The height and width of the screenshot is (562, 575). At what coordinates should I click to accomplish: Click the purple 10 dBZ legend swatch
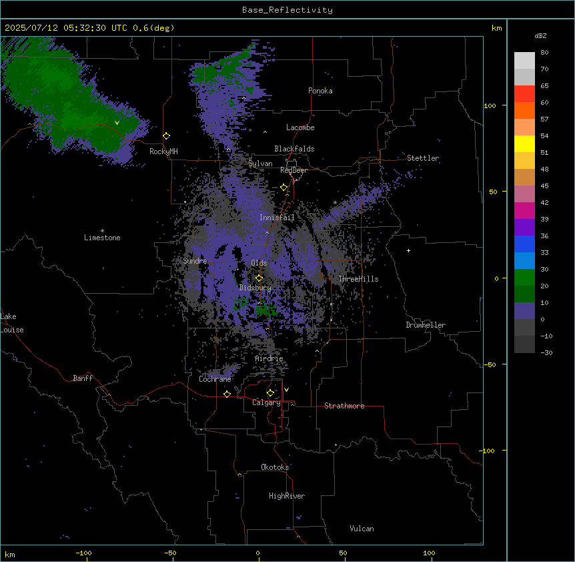tap(524, 311)
